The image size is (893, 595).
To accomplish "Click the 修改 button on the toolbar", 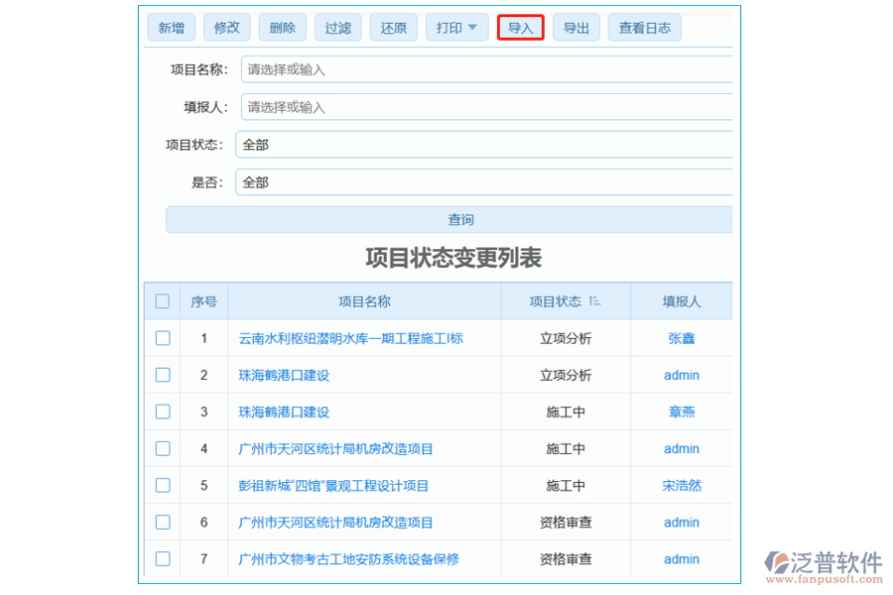I will point(226,27).
